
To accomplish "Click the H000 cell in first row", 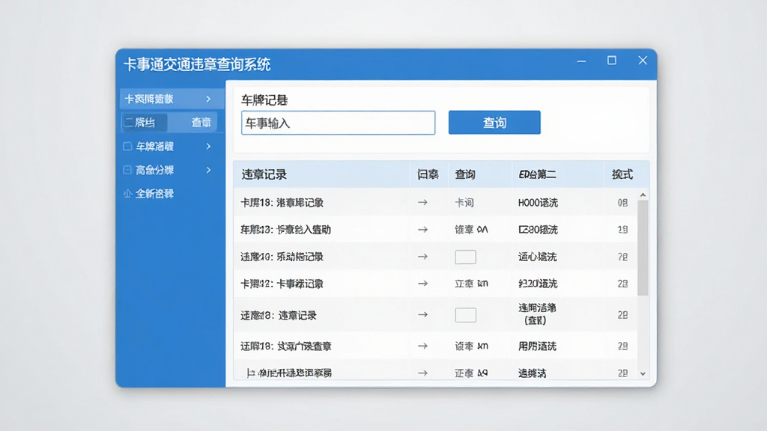I will click(538, 202).
